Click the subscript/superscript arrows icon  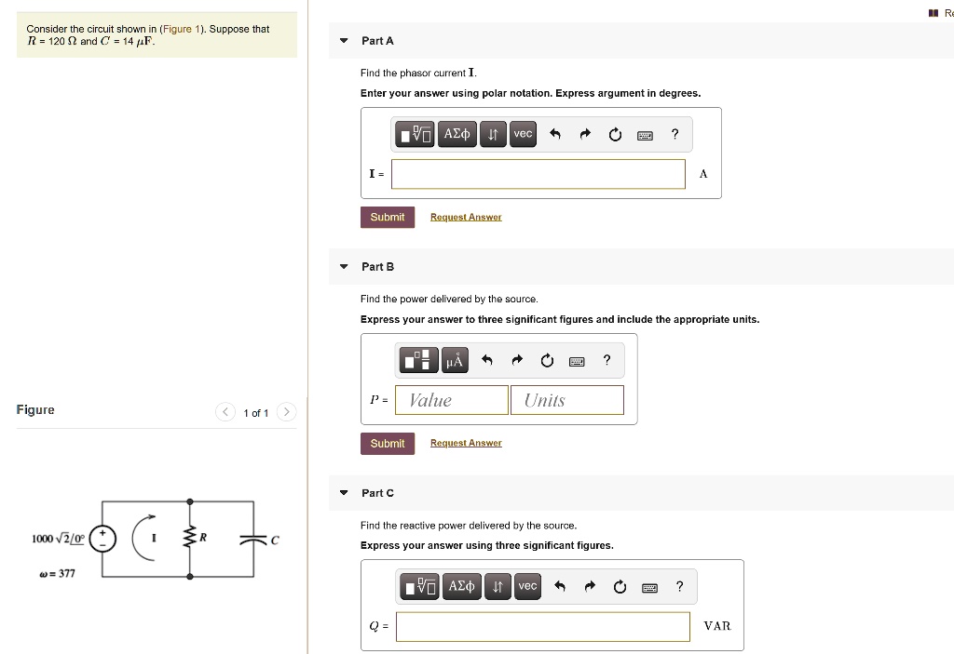[493, 134]
